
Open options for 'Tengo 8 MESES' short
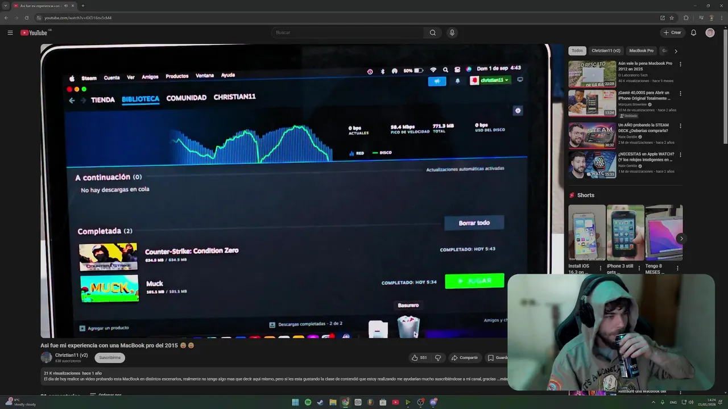677,268
